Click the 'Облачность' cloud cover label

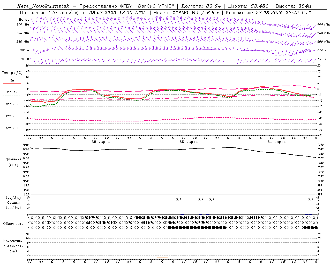13,224
